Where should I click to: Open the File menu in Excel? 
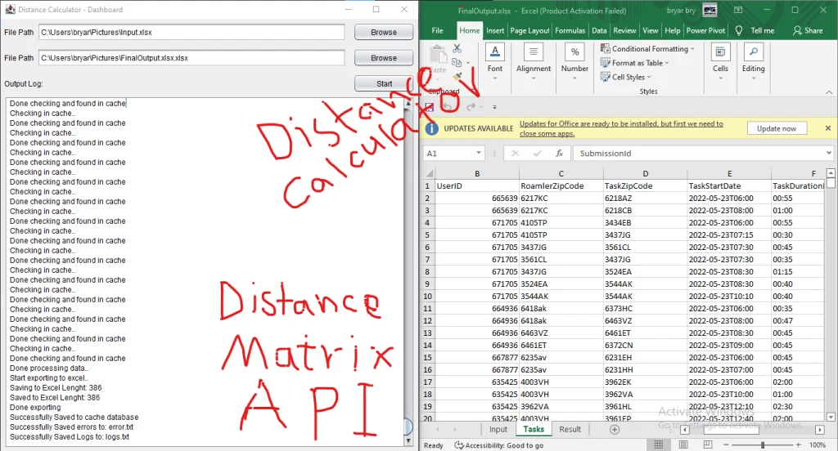pos(437,30)
